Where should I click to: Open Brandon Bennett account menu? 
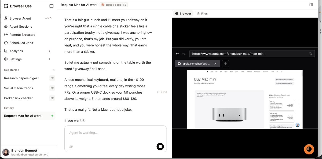(x=28, y=152)
